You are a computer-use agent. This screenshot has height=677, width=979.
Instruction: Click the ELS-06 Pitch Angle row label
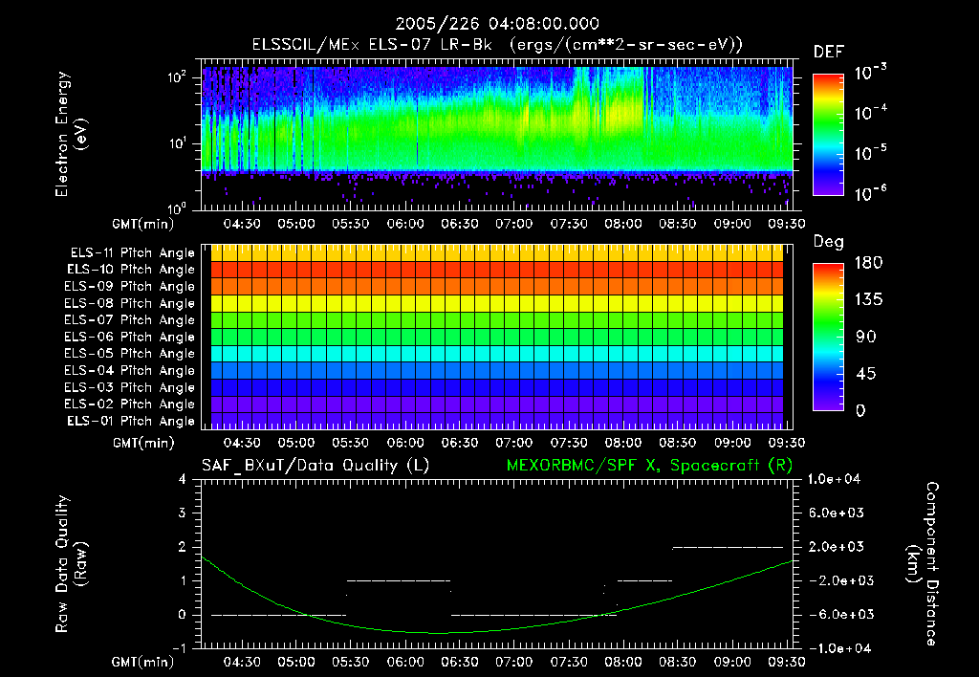click(x=131, y=337)
